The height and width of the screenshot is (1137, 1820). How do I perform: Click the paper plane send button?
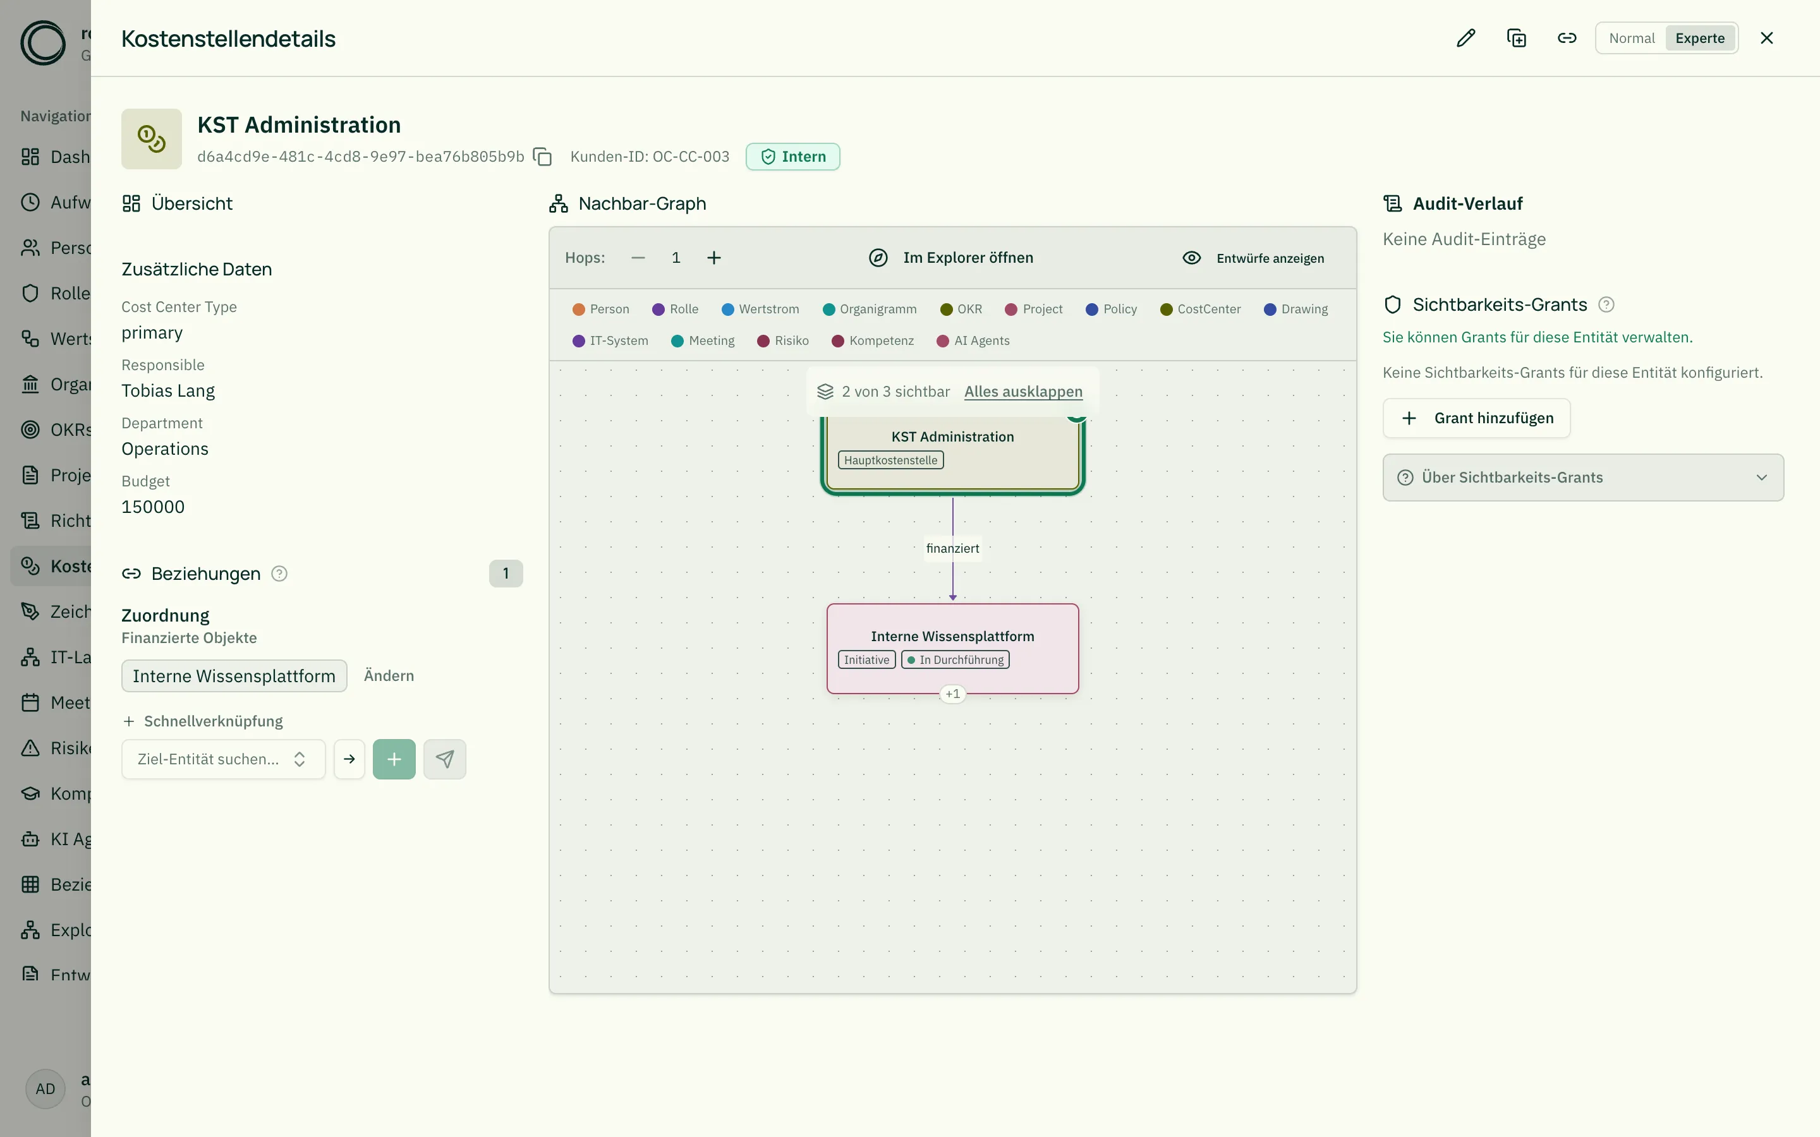(x=444, y=759)
